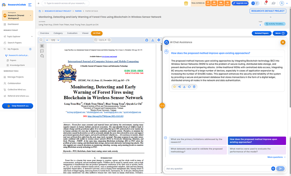Open notifications via the bell icon
Viewport: 291px width, 176px height.
click(x=265, y=3)
